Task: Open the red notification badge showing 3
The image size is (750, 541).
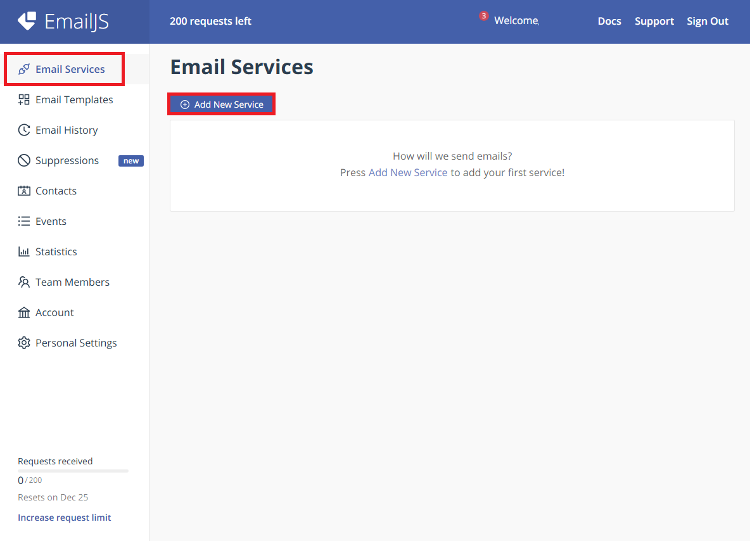Action: (x=483, y=16)
